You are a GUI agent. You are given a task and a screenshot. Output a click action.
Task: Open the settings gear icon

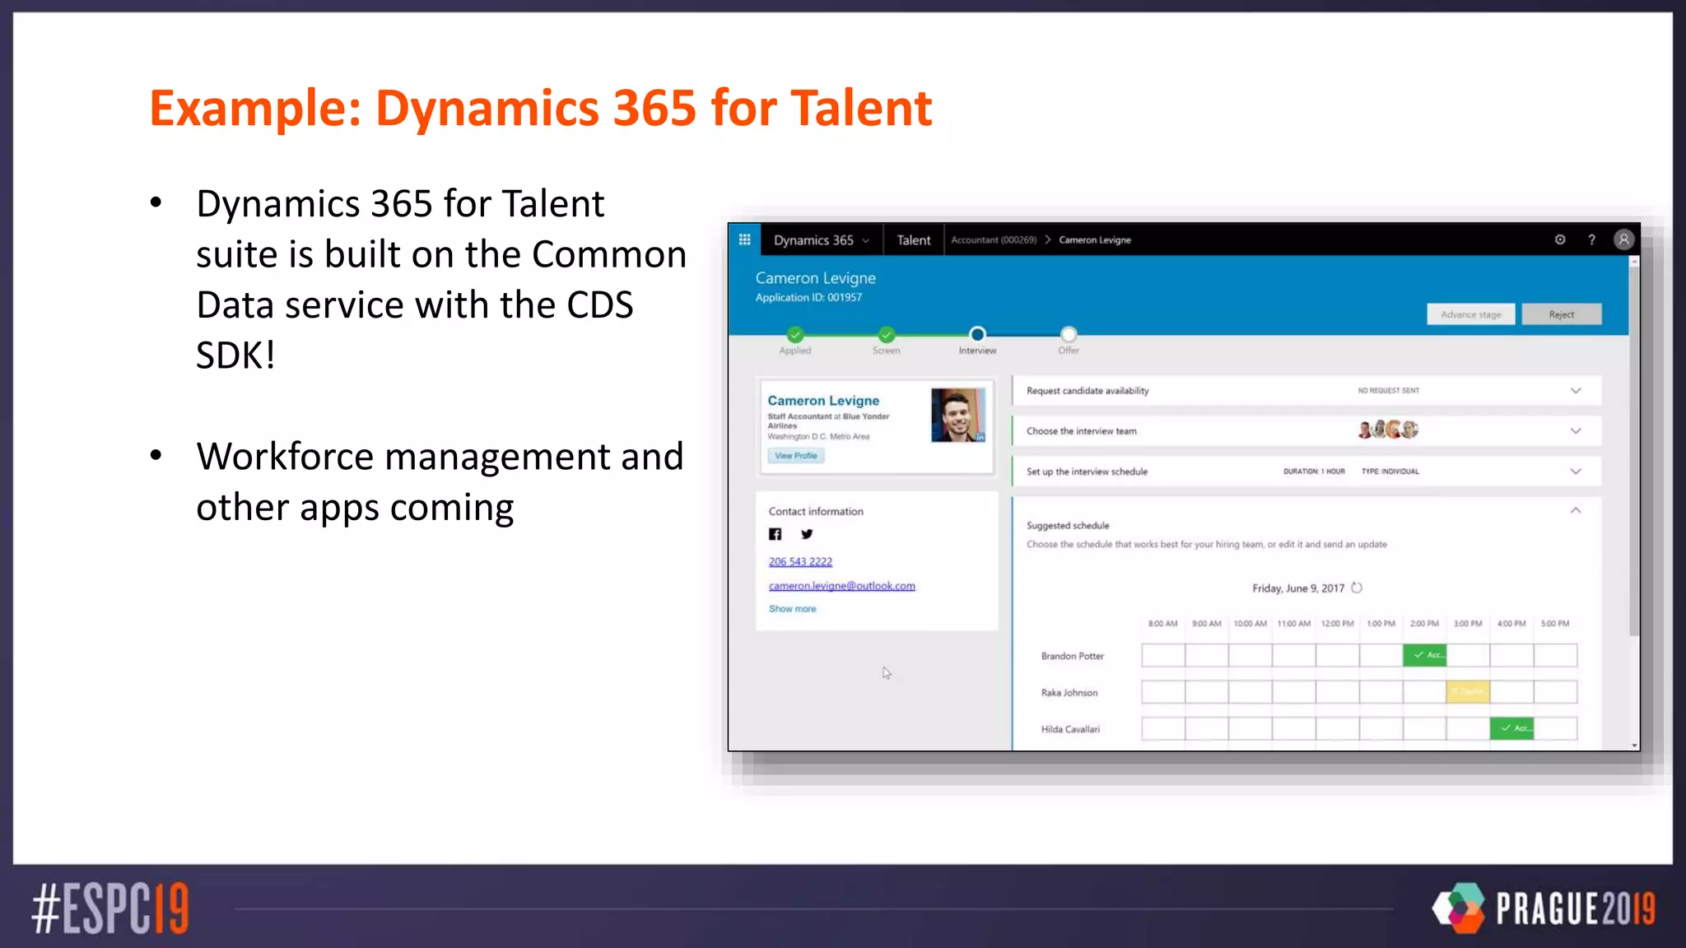pyautogui.click(x=1559, y=239)
